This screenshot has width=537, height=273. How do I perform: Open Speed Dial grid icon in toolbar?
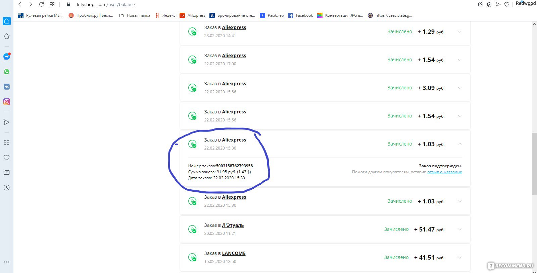click(x=52, y=4)
